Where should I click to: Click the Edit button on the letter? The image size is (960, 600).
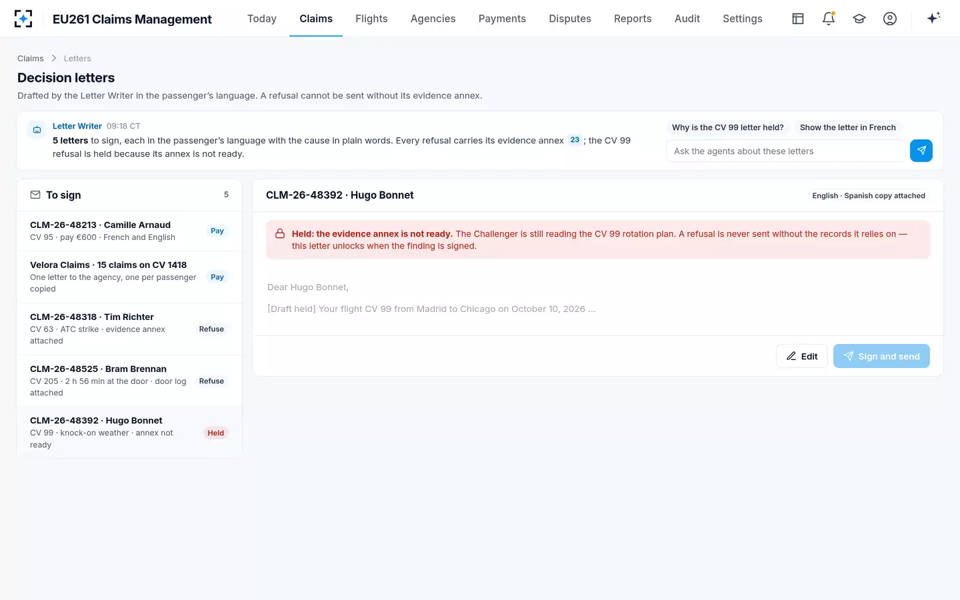802,356
